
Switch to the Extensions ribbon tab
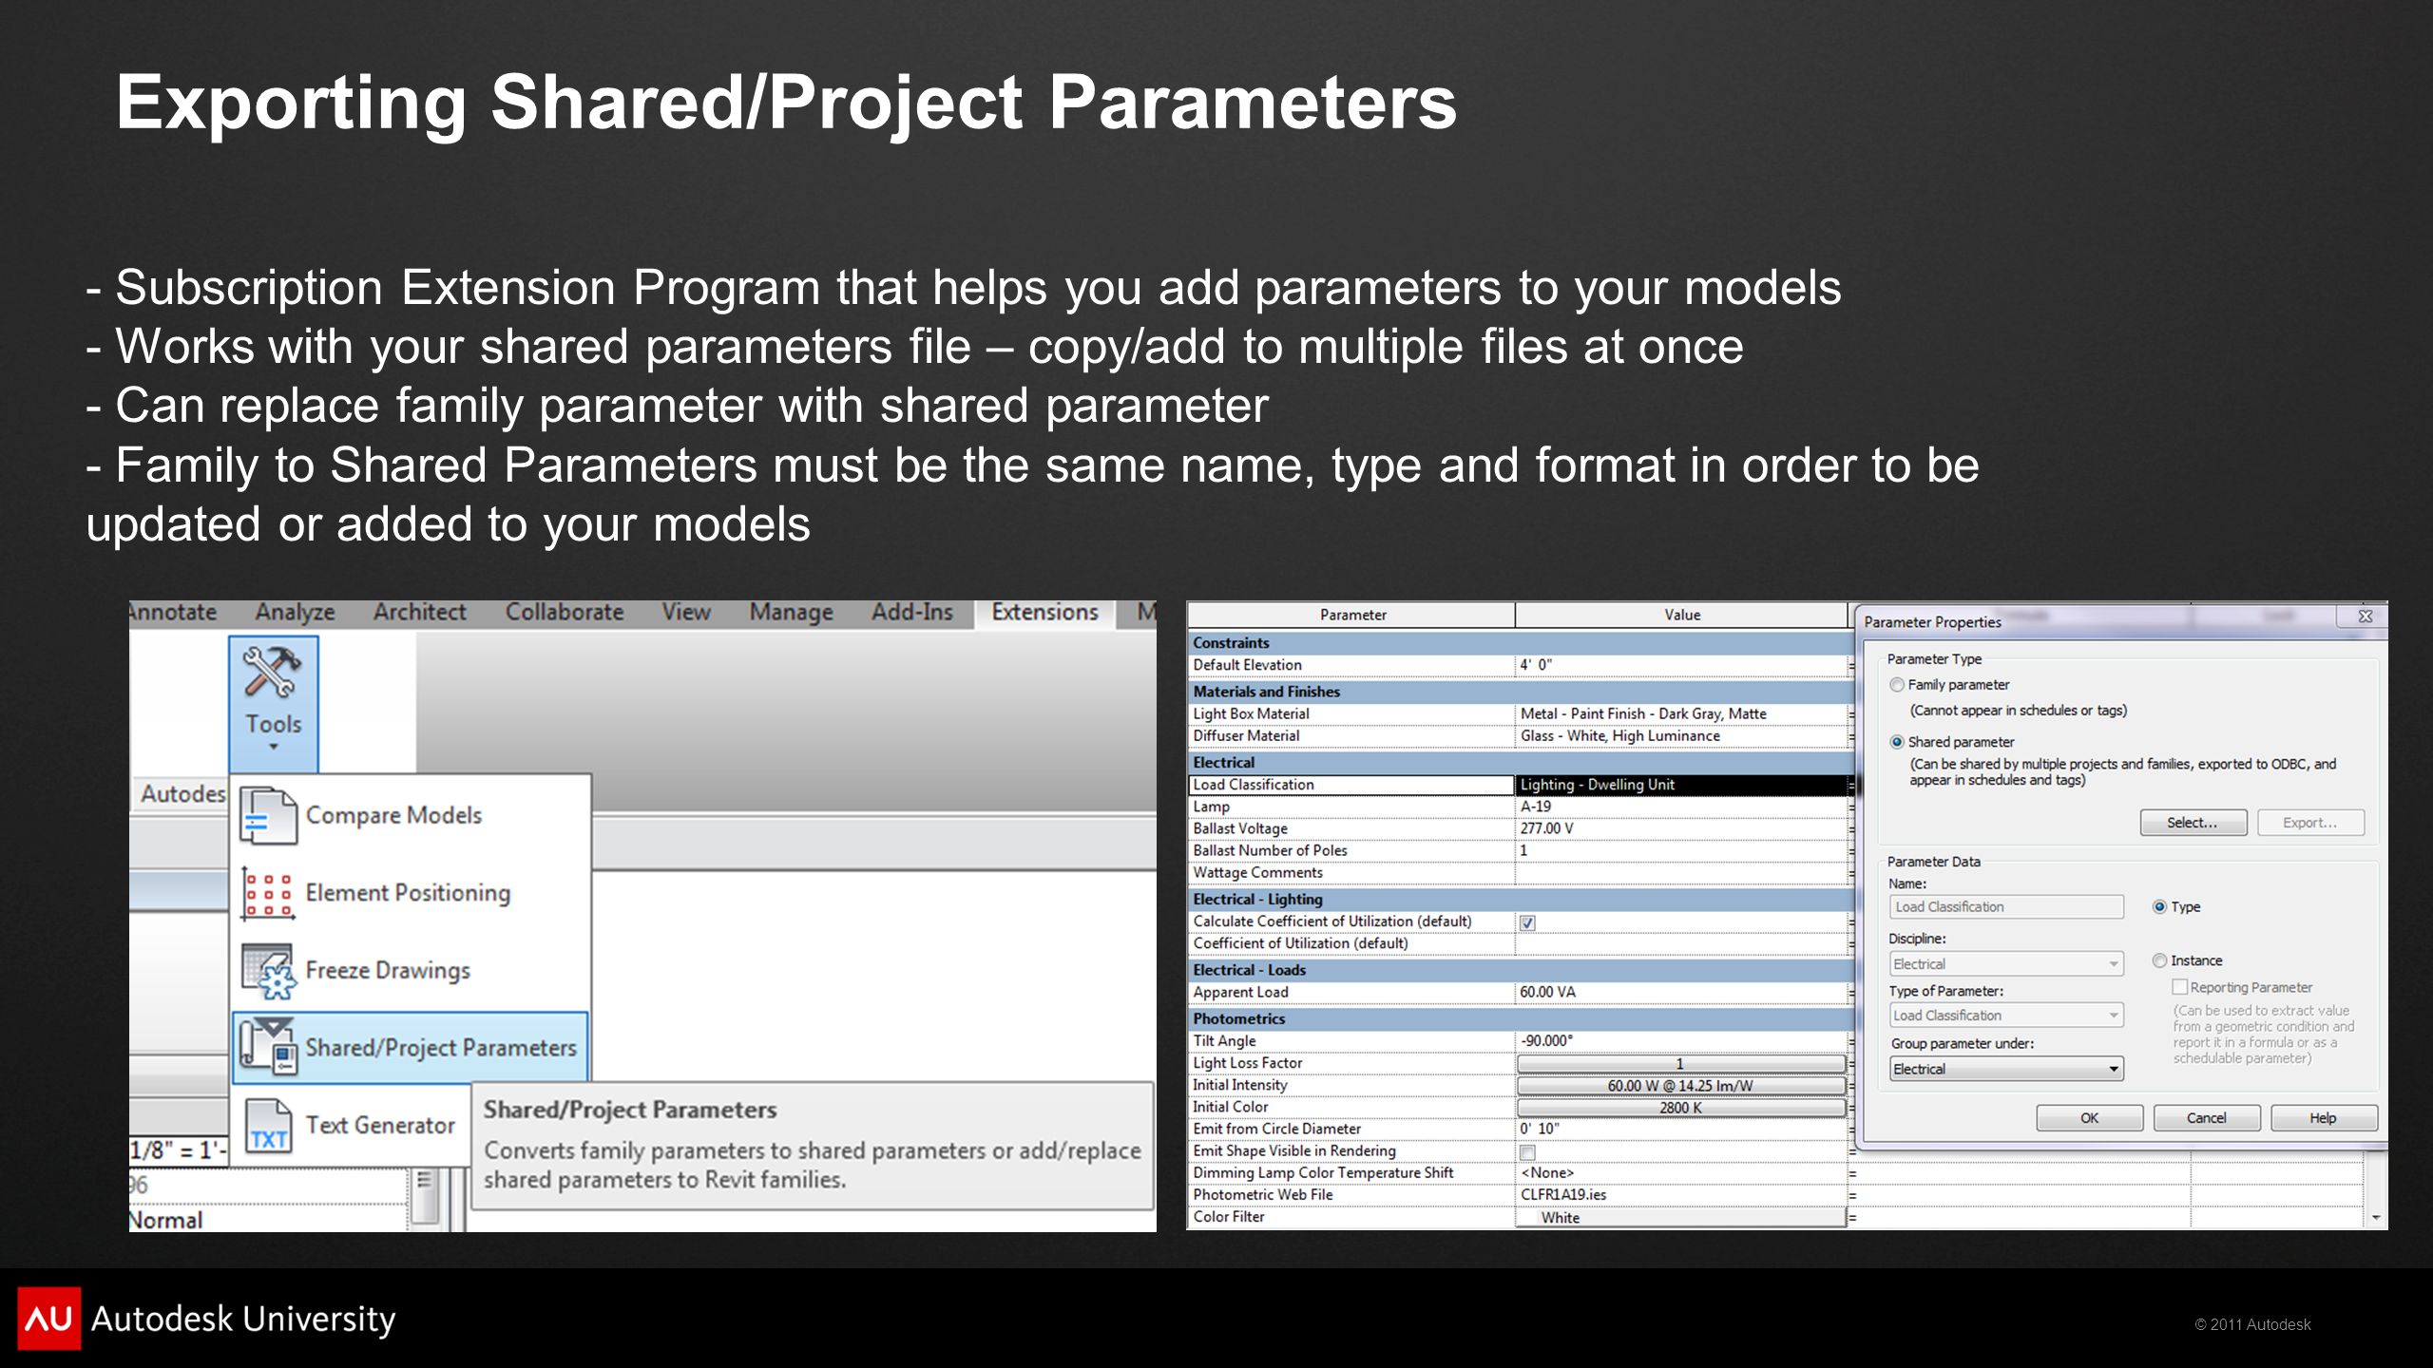click(1044, 613)
